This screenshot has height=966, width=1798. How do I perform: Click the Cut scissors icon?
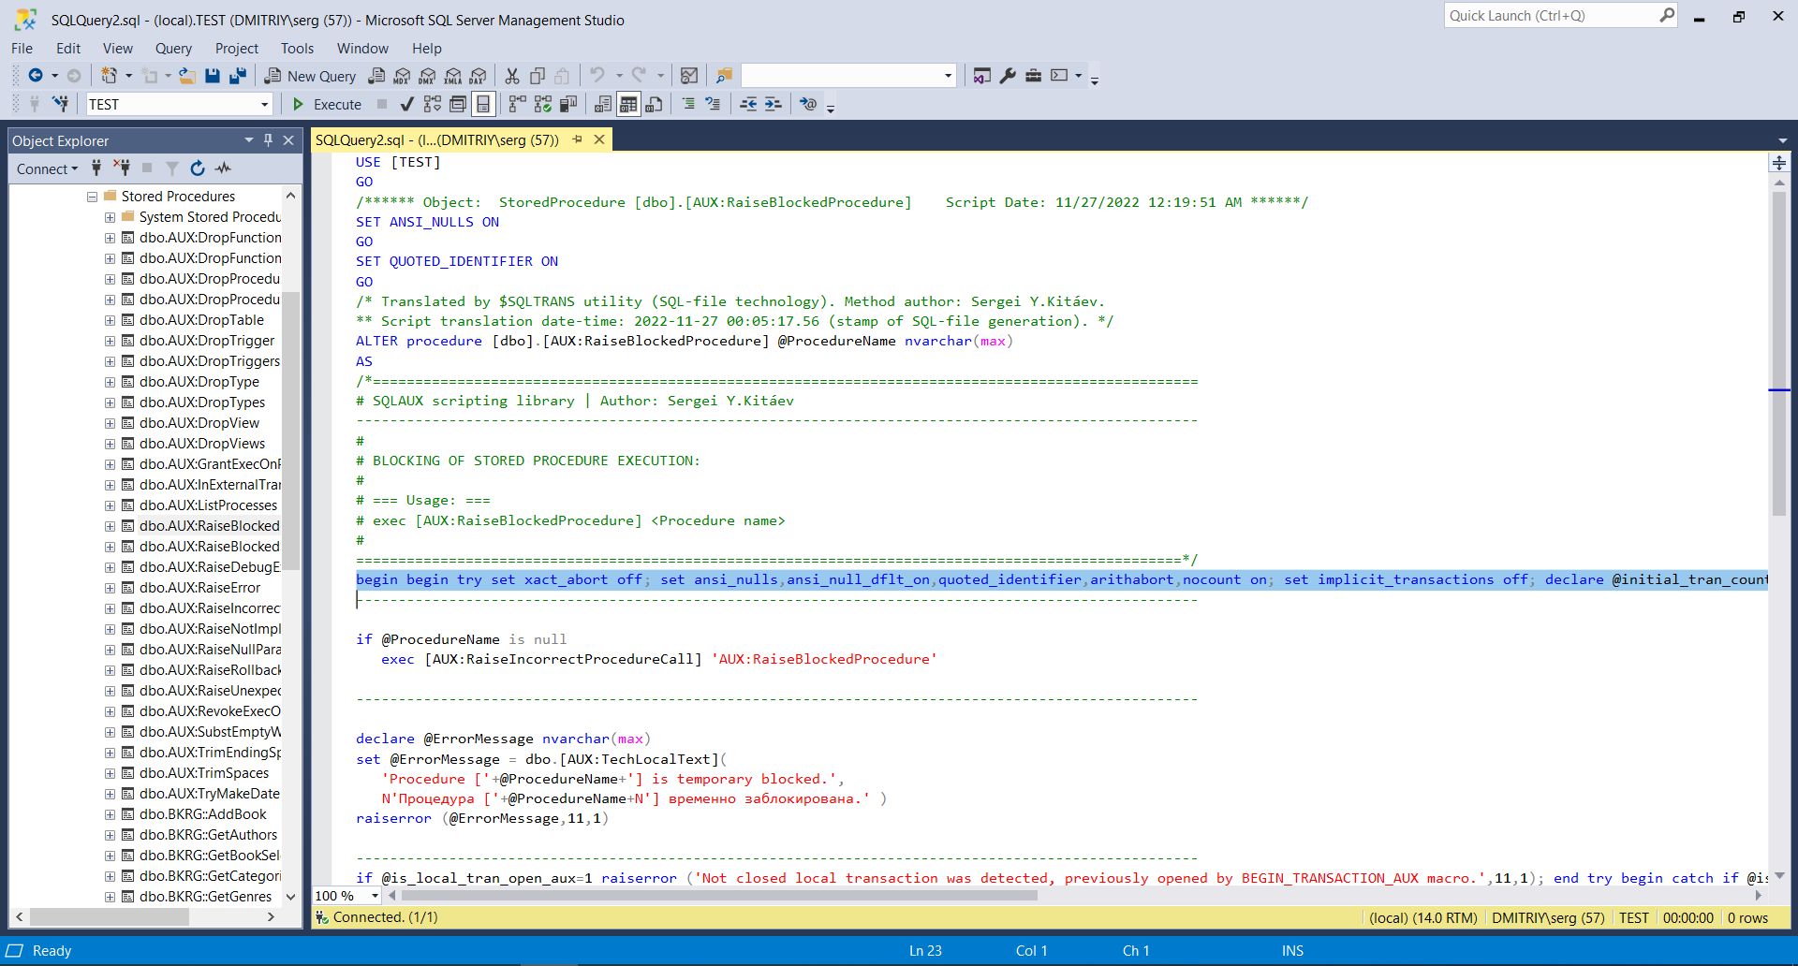[512, 76]
